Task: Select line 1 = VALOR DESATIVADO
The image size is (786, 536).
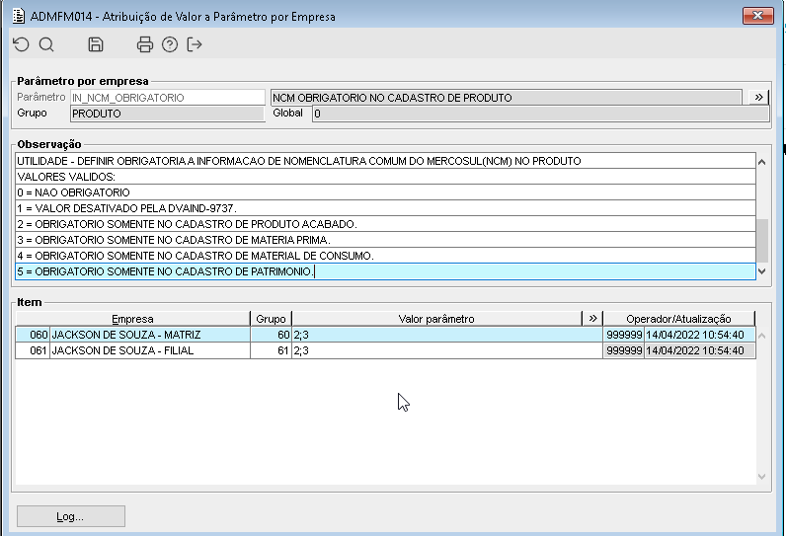Action: pyautogui.click(x=385, y=208)
